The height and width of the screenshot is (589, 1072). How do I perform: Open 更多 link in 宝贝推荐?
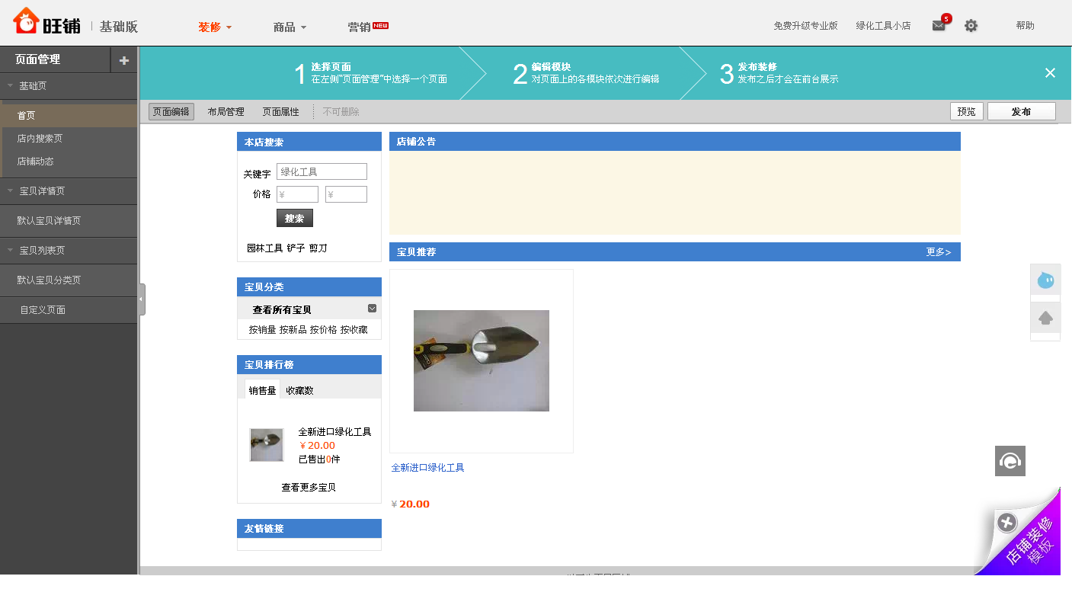tap(939, 251)
